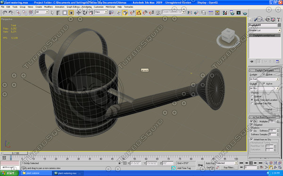The height and width of the screenshot is (176, 283).
Task: Select the Unlink Selection tool
Action: (x=25, y=12)
